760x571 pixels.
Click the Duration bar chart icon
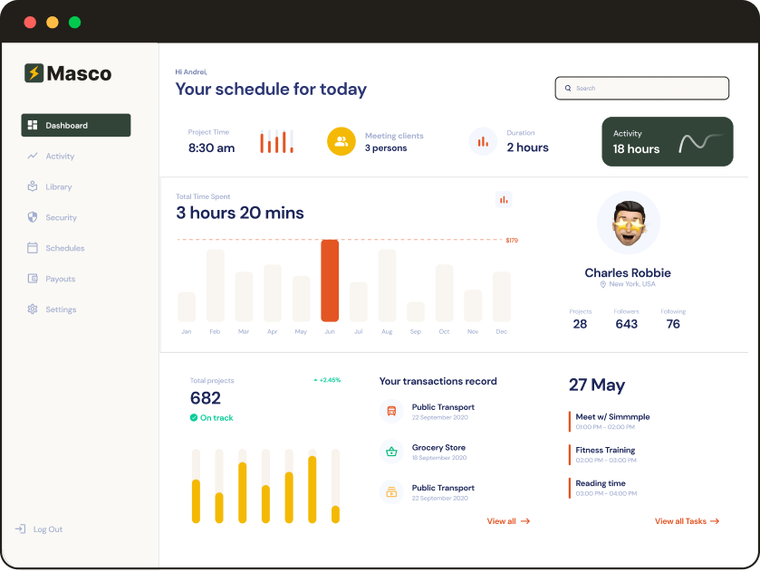tap(483, 141)
